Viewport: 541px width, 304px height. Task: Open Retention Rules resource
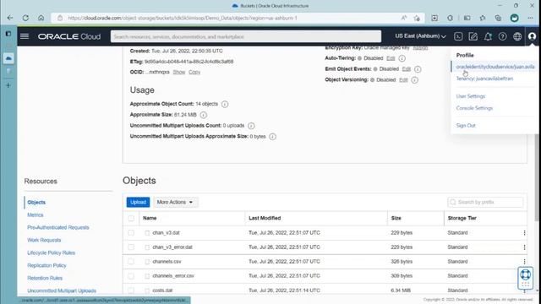click(x=45, y=278)
